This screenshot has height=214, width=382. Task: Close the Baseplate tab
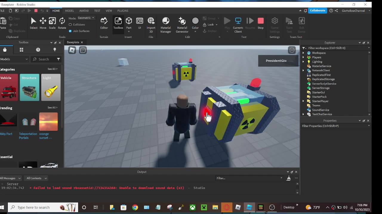pos(82,42)
